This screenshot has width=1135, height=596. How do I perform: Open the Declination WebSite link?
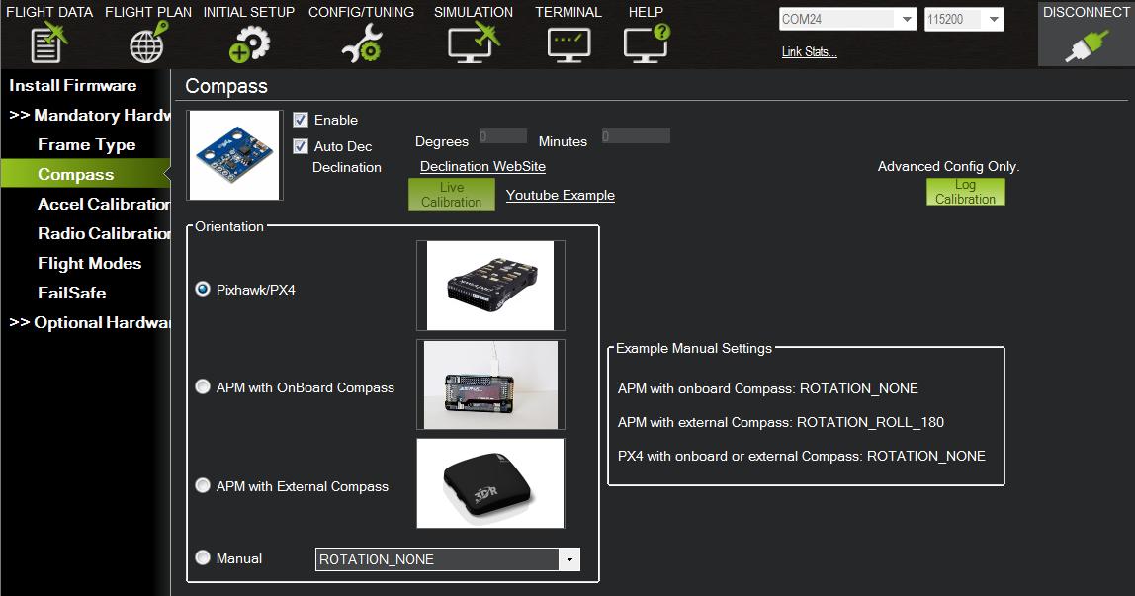click(x=482, y=167)
